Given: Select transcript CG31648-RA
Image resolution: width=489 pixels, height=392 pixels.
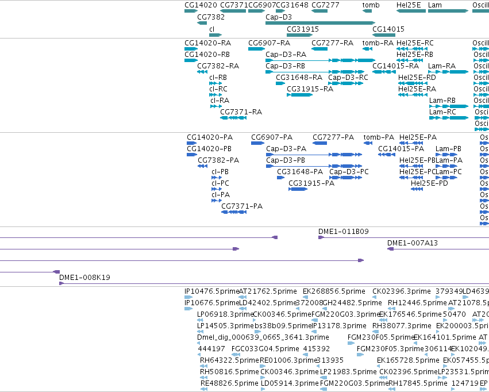Looking at the screenshot, I should pos(299,78).
